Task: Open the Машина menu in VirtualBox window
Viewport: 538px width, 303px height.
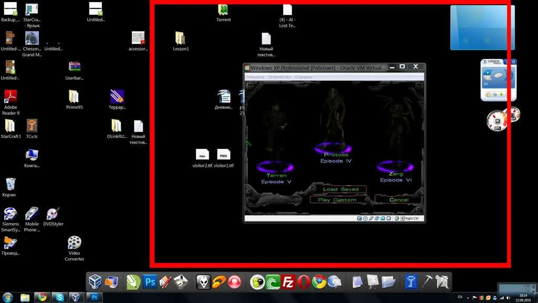Action: pyautogui.click(x=256, y=77)
